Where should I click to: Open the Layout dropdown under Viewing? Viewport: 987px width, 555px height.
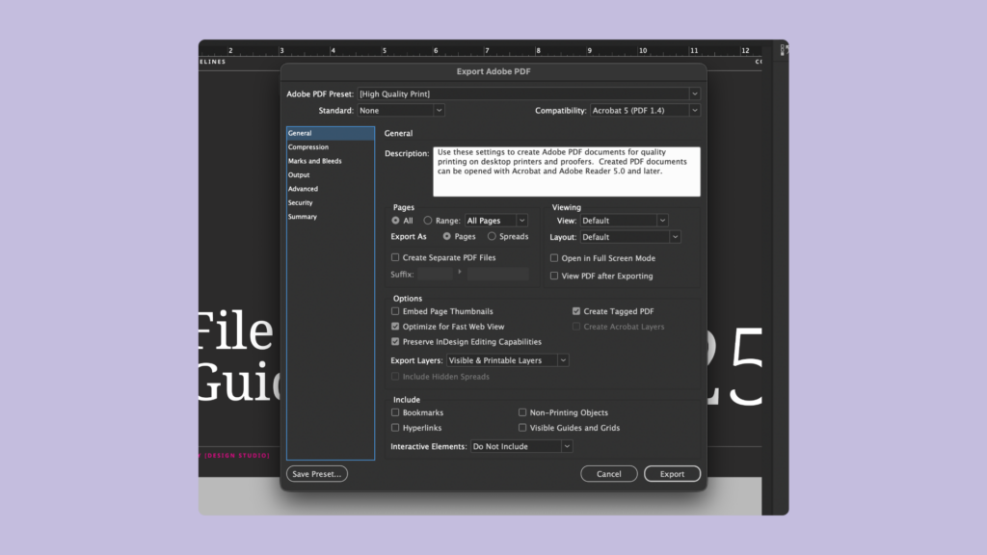pos(630,237)
